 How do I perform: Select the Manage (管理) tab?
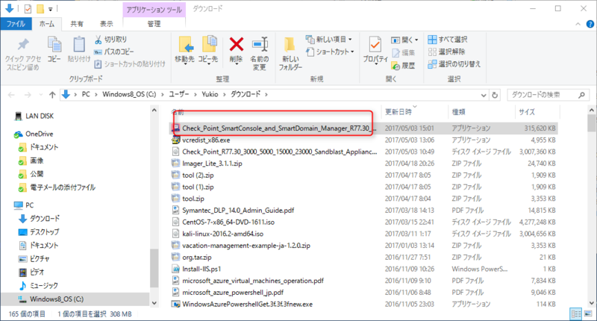pos(154,24)
